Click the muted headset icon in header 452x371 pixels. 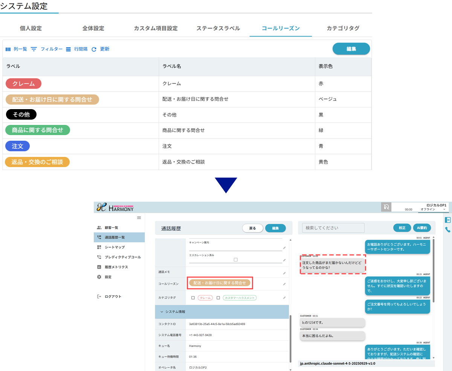[386, 207]
